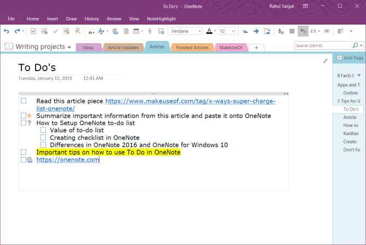Open the onenote.com hyperlink

click(x=68, y=160)
